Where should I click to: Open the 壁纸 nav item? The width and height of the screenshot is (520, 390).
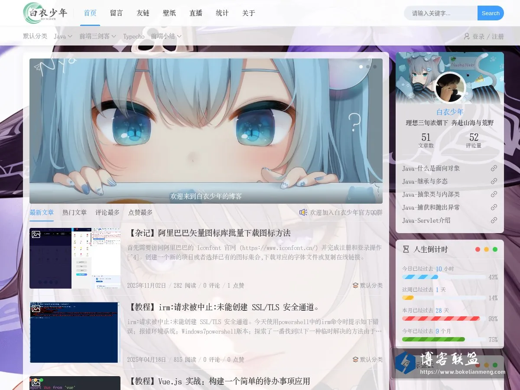pyautogui.click(x=169, y=13)
